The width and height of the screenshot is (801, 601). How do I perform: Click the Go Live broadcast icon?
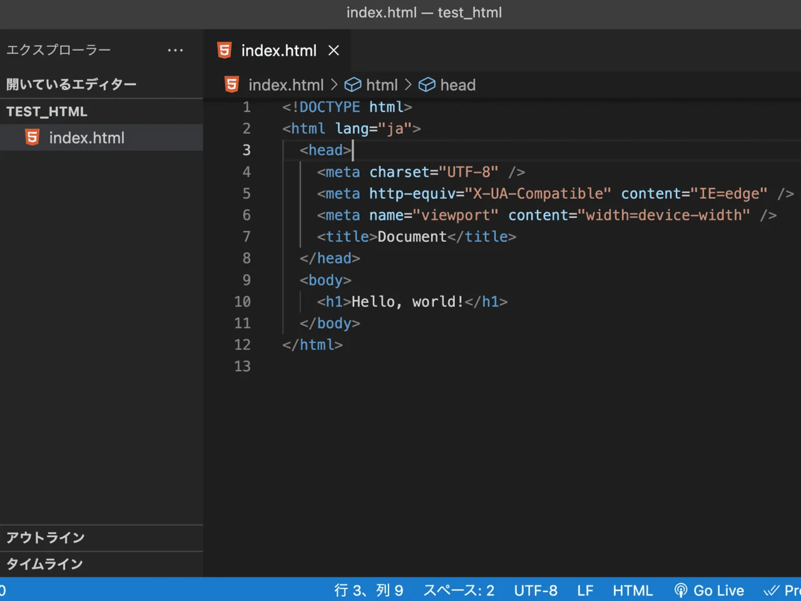pos(681,590)
